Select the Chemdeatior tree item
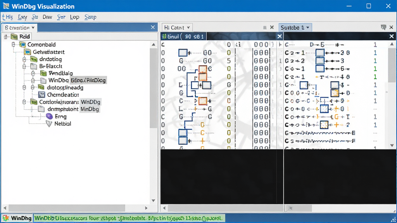Viewport: 397px width, 223px height. (x=63, y=95)
